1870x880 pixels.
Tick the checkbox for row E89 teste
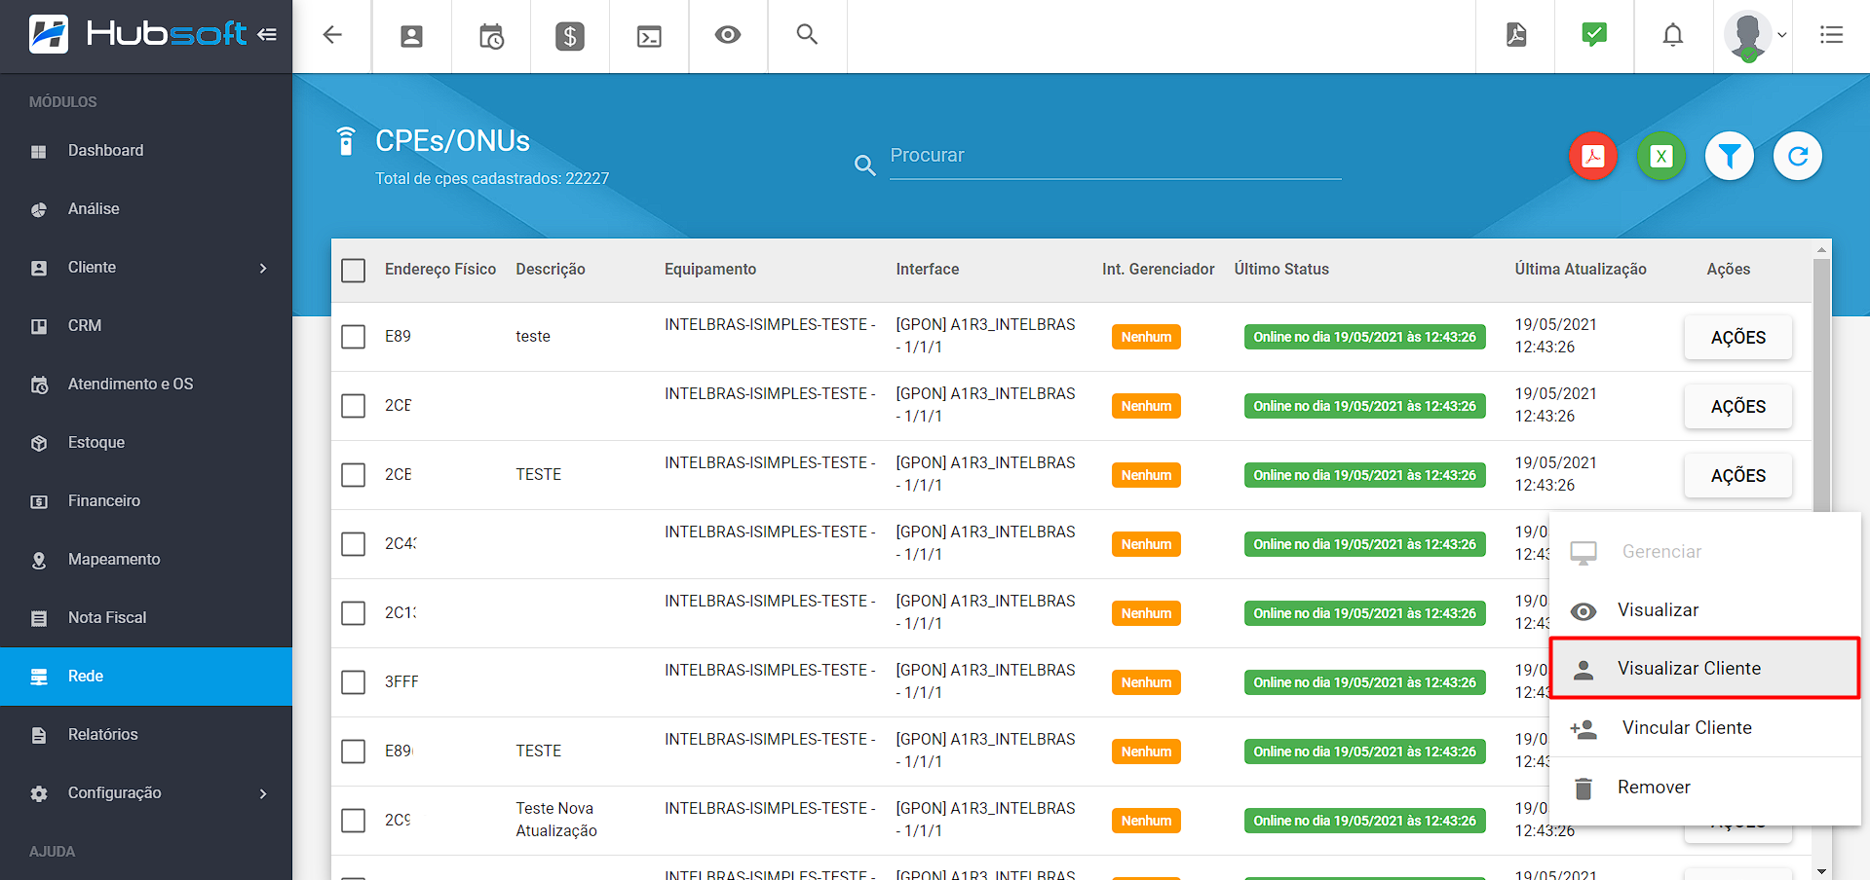[354, 337]
